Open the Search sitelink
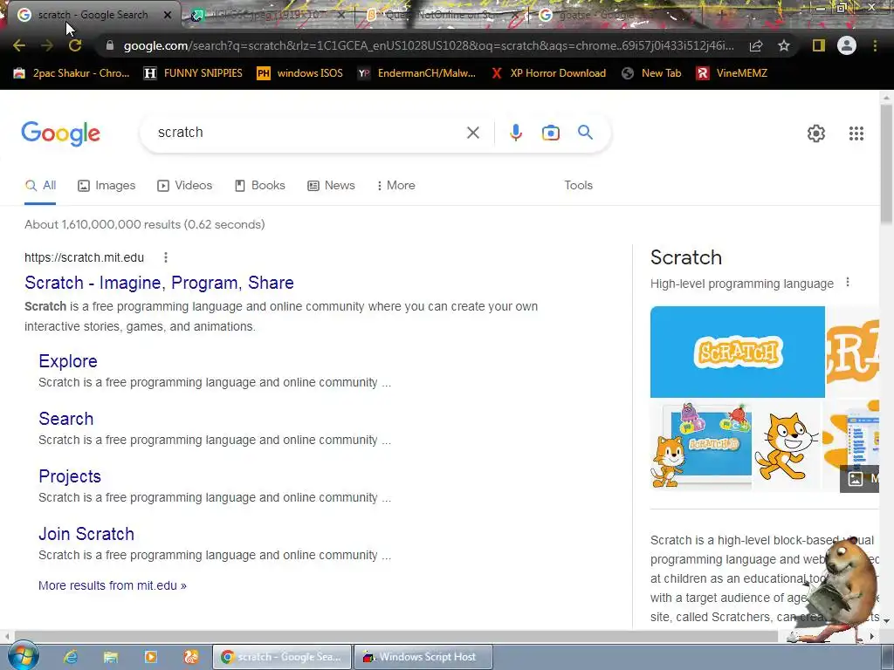894x670 pixels. 66,419
